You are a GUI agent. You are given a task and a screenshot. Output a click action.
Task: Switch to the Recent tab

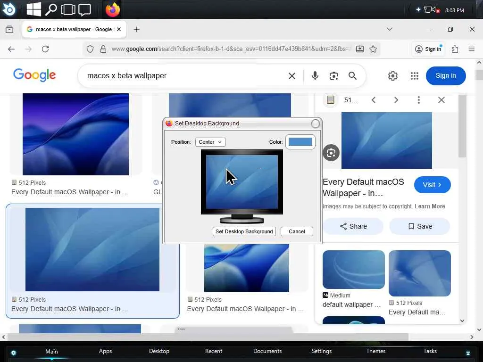[214, 351]
